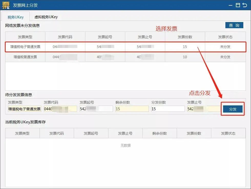Click the 发票起号 header in undistributed invoices table
251x189 pixels.
click(105, 37)
